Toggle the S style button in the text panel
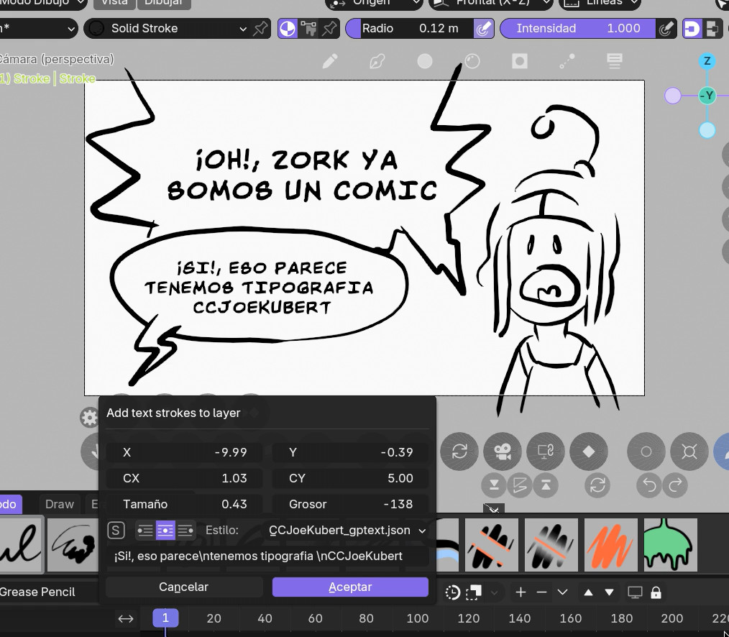 [116, 530]
